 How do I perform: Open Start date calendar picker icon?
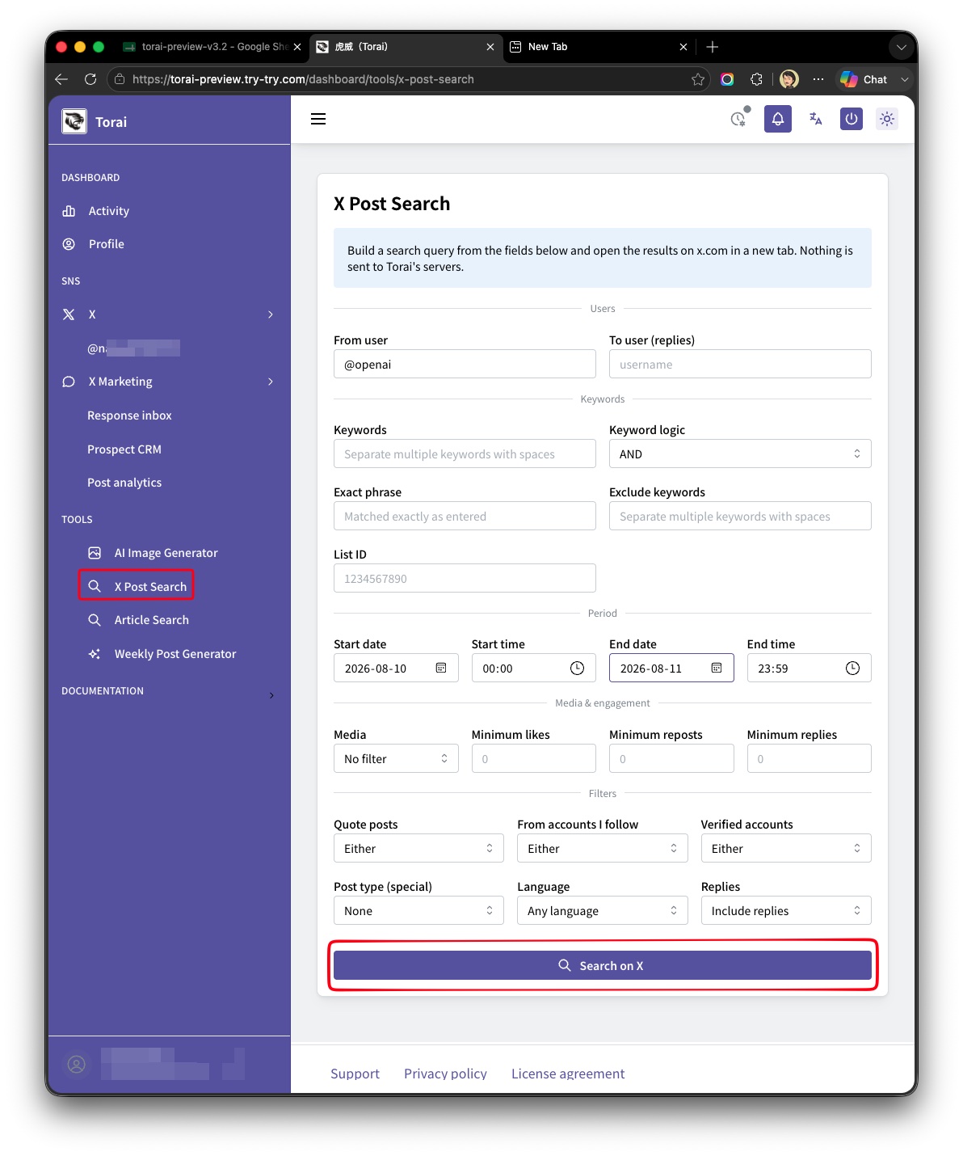(441, 668)
